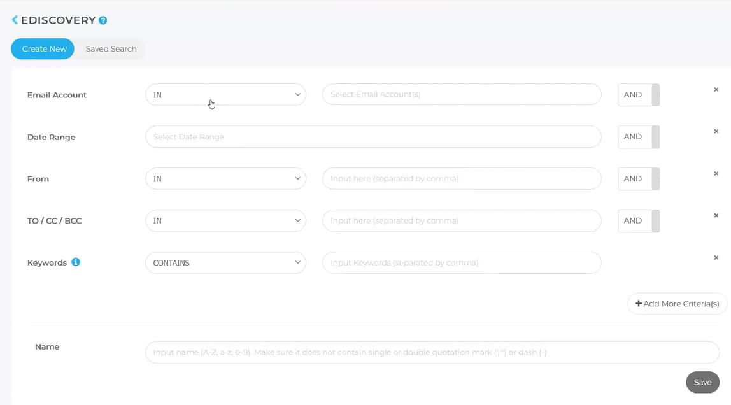
Task: Toggle the AND operator for Date Range
Action: pyautogui.click(x=639, y=137)
